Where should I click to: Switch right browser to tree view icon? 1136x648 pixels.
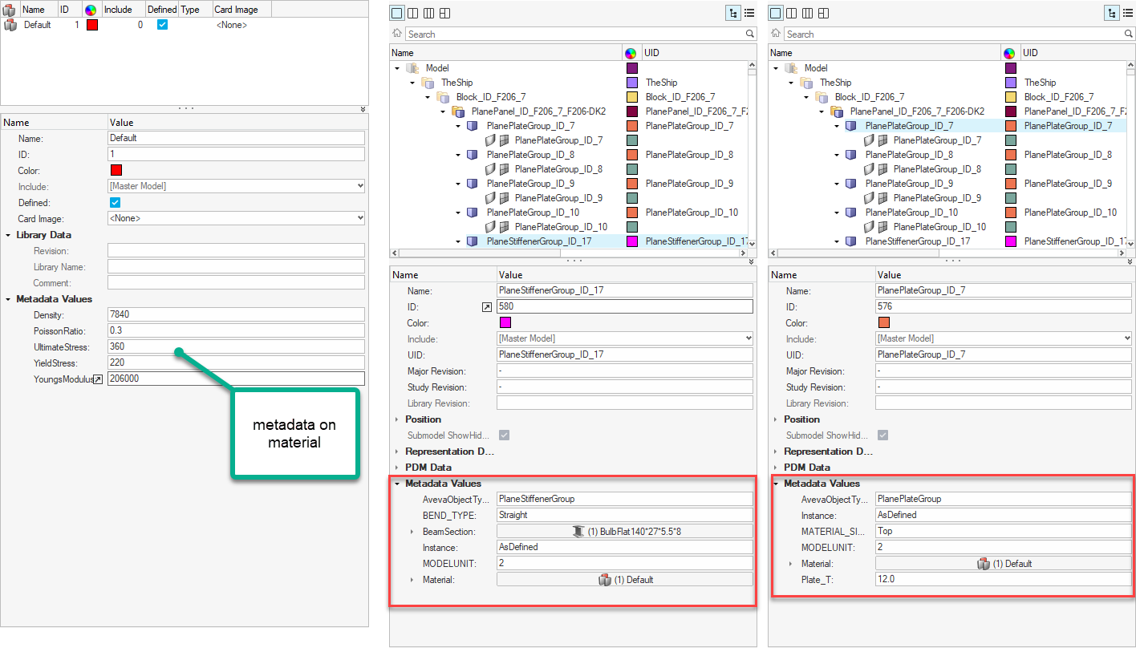[1112, 13]
